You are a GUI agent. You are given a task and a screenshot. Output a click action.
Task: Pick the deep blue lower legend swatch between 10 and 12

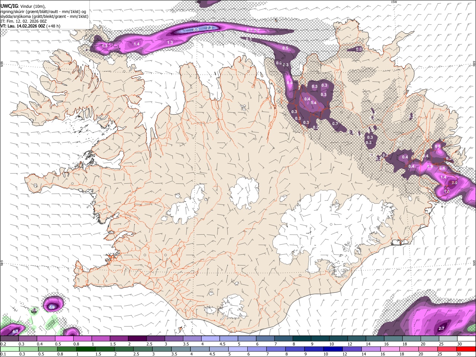(334, 349)
